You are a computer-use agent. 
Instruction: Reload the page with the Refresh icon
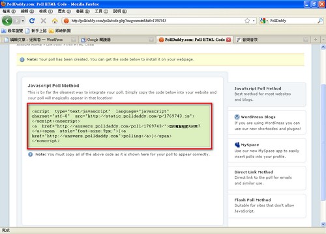pos(32,21)
